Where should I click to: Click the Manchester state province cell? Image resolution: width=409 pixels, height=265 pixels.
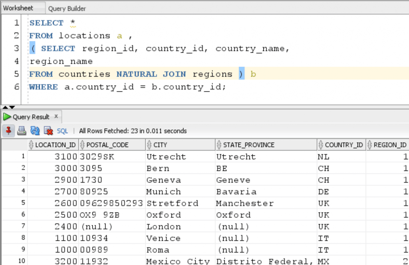(x=266, y=203)
